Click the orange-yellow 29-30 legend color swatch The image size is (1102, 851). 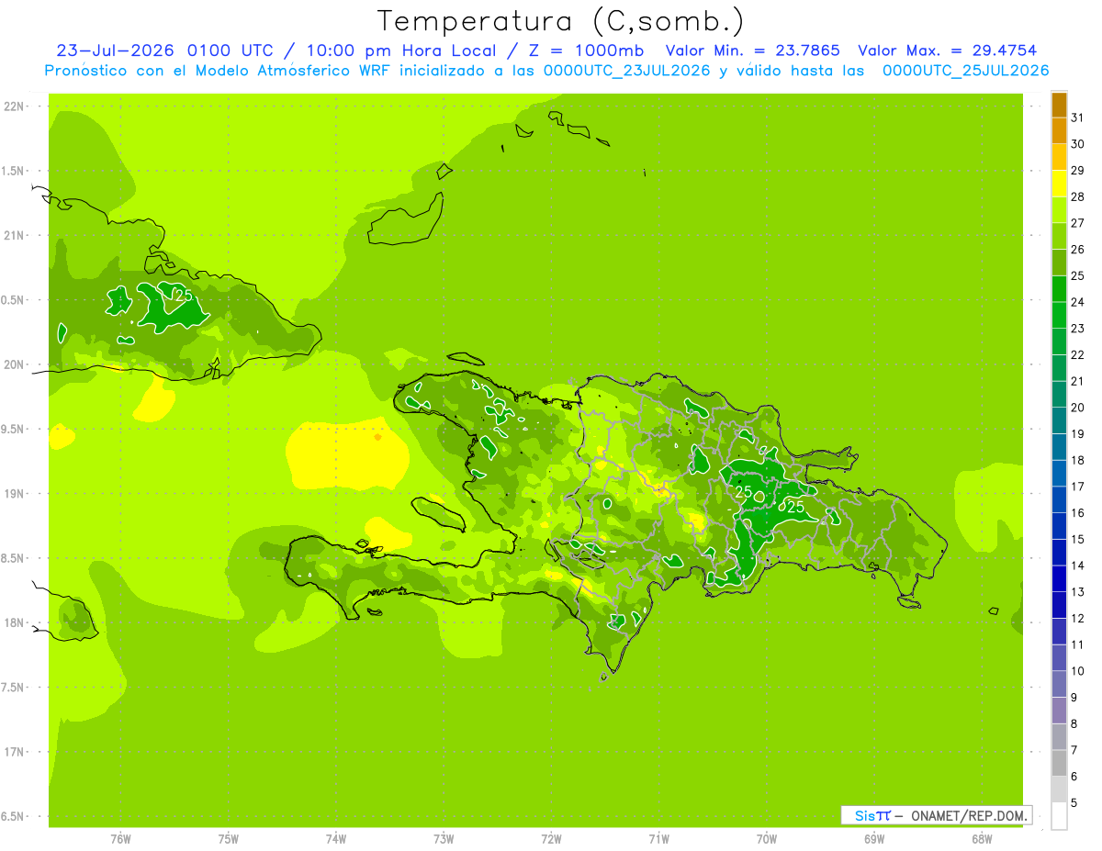(x=1059, y=158)
